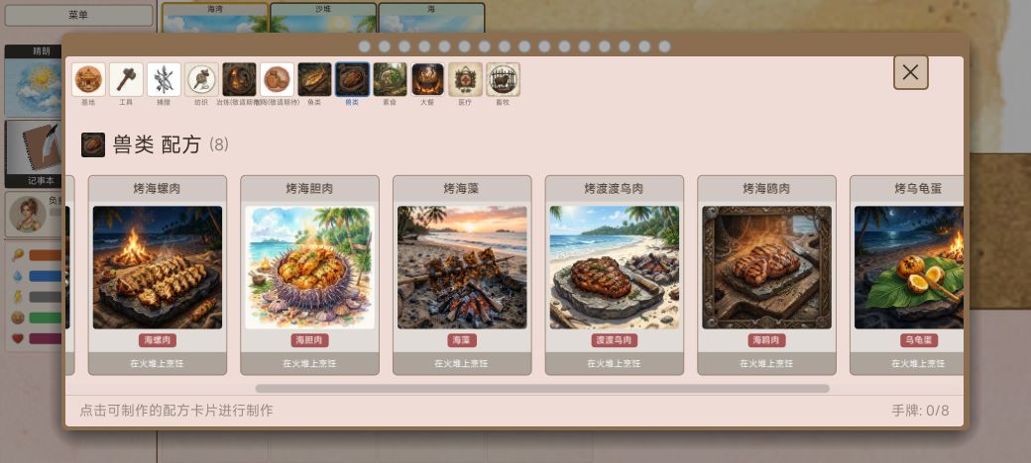Viewport: 1031px width, 463px height.
Task: Select the 基地 base category icon
Action: [88, 79]
